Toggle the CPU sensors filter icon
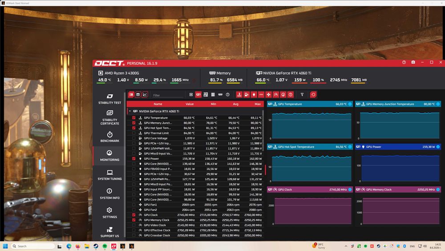 (x=191, y=94)
